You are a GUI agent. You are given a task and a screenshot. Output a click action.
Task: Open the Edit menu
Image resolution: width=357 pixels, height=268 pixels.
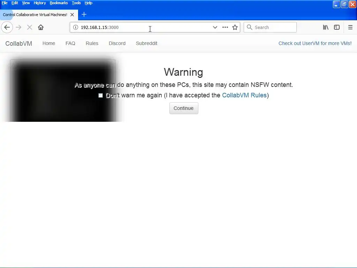coord(15,3)
